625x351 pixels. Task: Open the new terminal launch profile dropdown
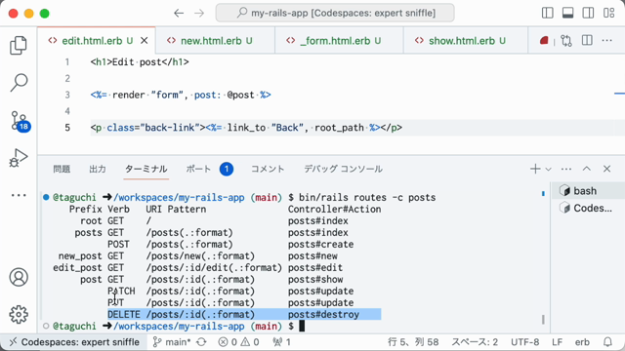549,169
